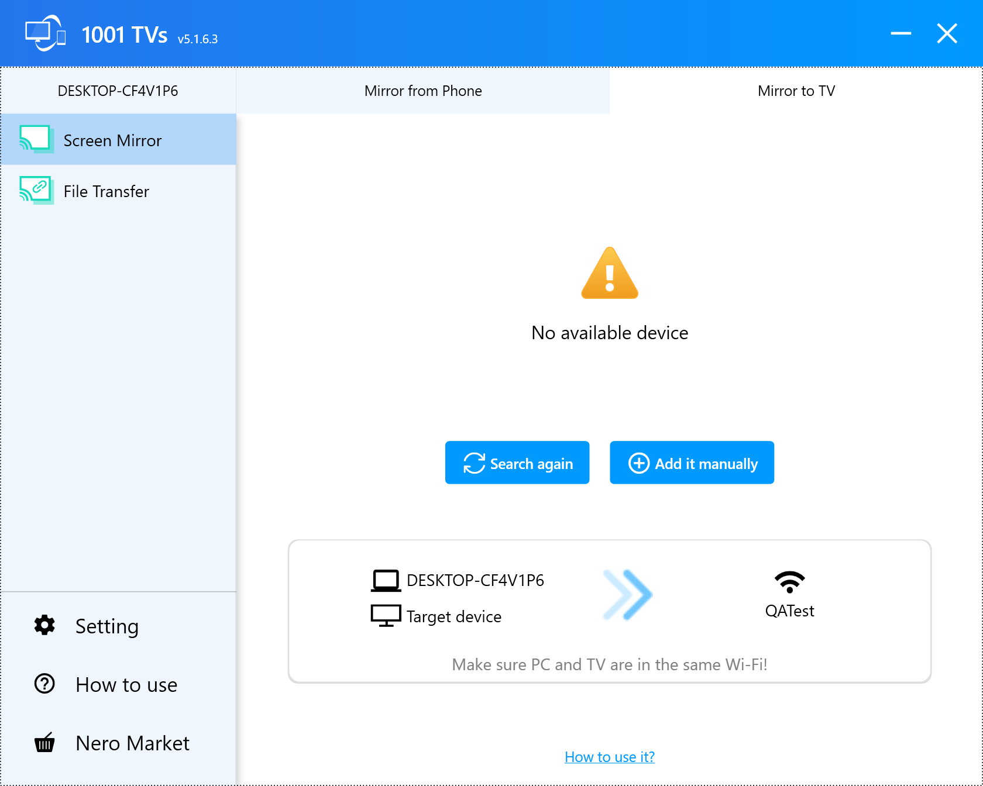Click the File Transfer link icon
The width and height of the screenshot is (983, 786).
[x=36, y=190]
